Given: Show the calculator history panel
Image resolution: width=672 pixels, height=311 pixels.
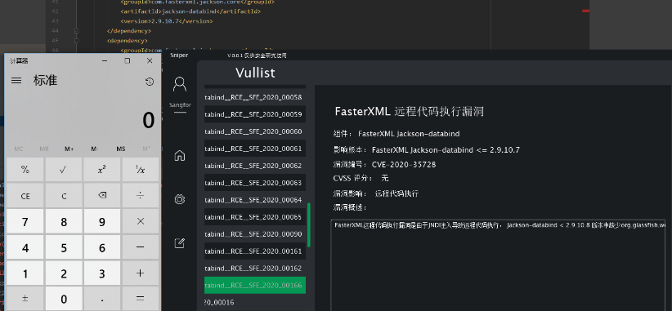Looking at the screenshot, I should (x=150, y=82).
